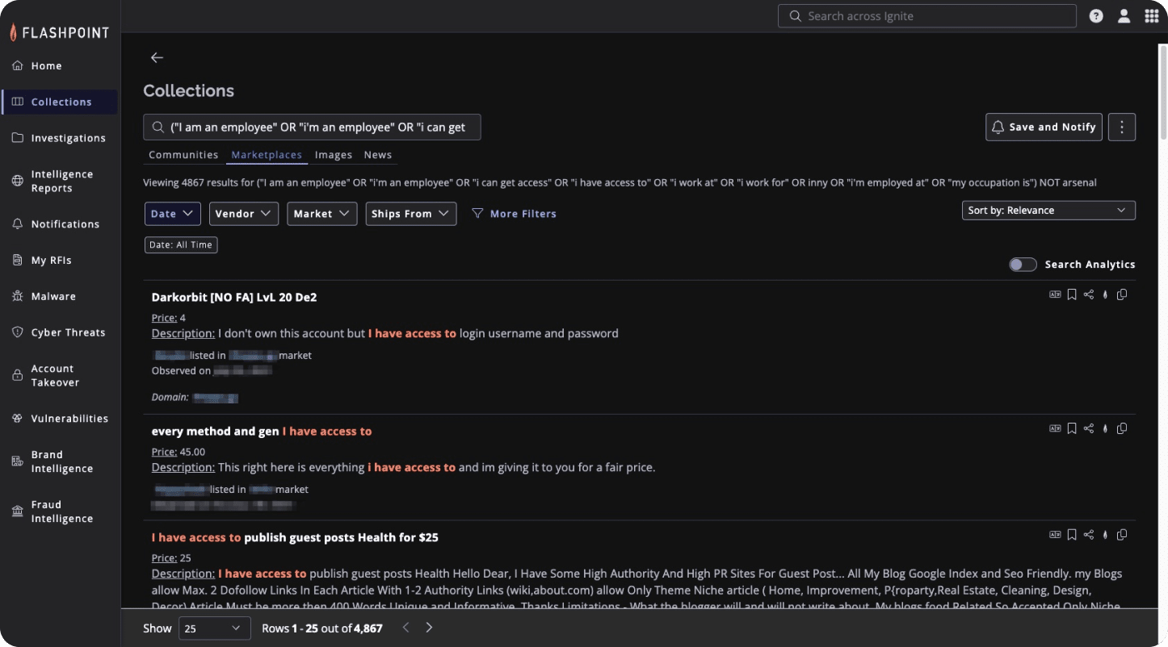
Task: Open More Filters
Action: (x=515, y=214)
